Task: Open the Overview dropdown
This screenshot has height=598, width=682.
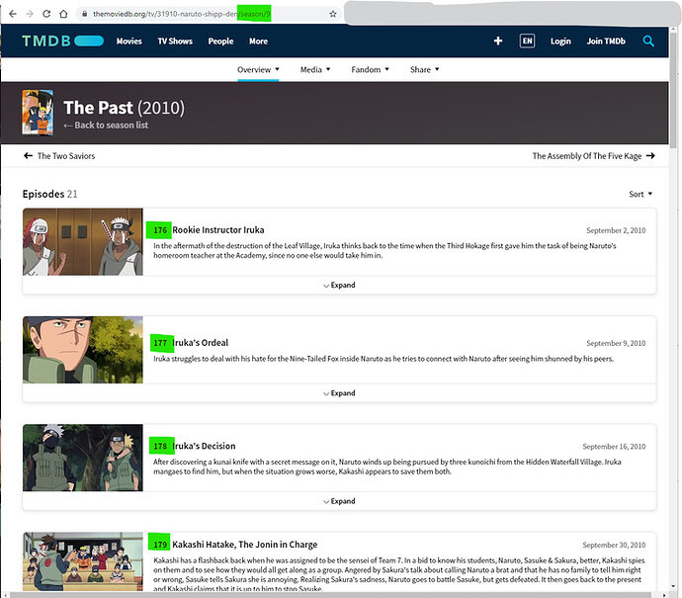Action: point(258,69)
